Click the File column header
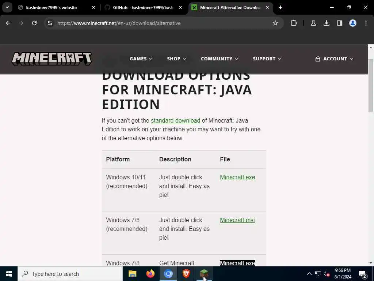This screenshot has height=281, width=374. tap(225, 160)
